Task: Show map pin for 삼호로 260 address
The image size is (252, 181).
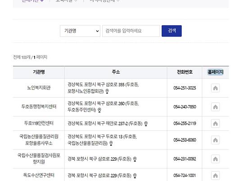Action: point(99,110)
